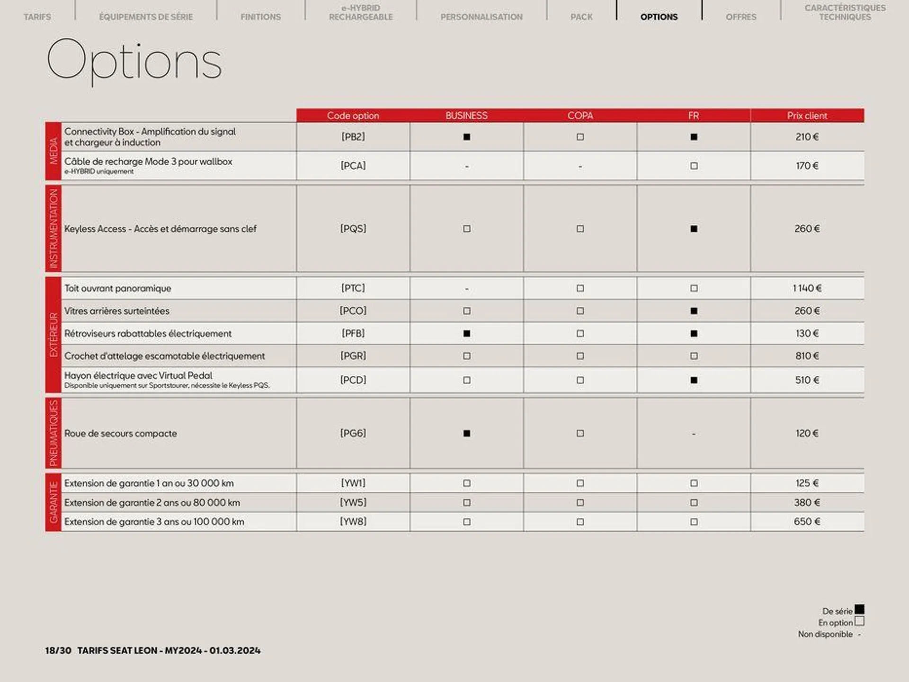
Task: Click the FR standard marker for Connectivity Box
Action: tap(694, 137)
